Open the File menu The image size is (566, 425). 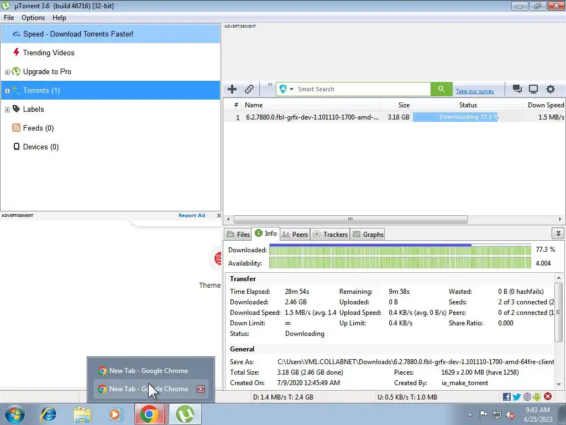click(x=9, y=18)
